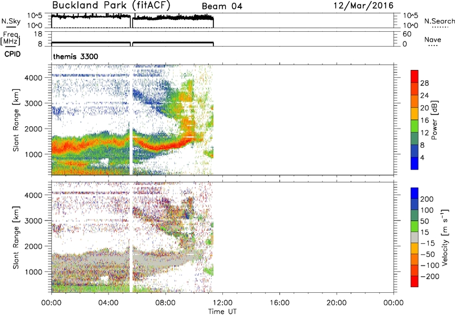This screenshot has width=455, height=315.
Task: Click the '12:00' time tick label
Action: point(222,303)
